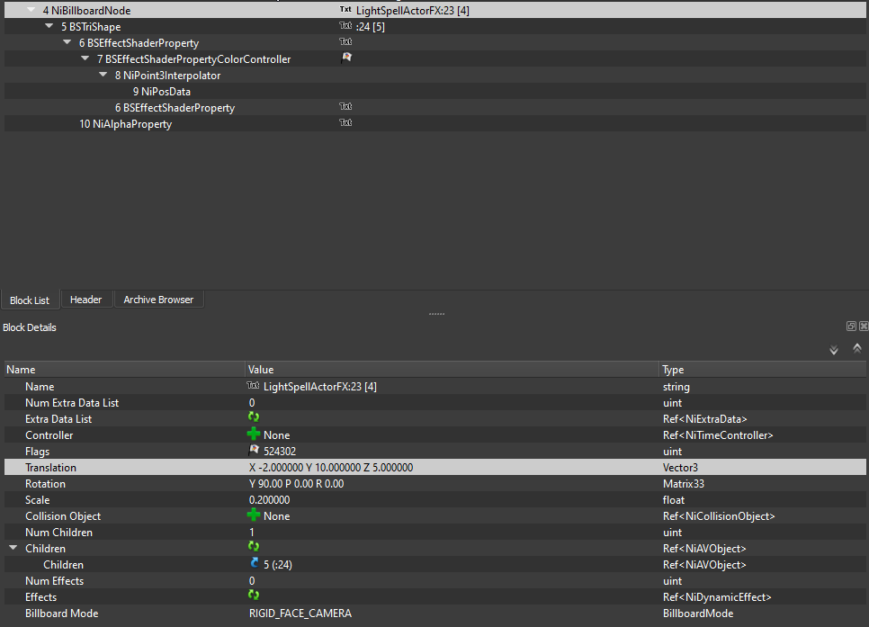Click the Vector3 type cell
The width and height of the screenshot is (869, 627).
pos(681,468)
